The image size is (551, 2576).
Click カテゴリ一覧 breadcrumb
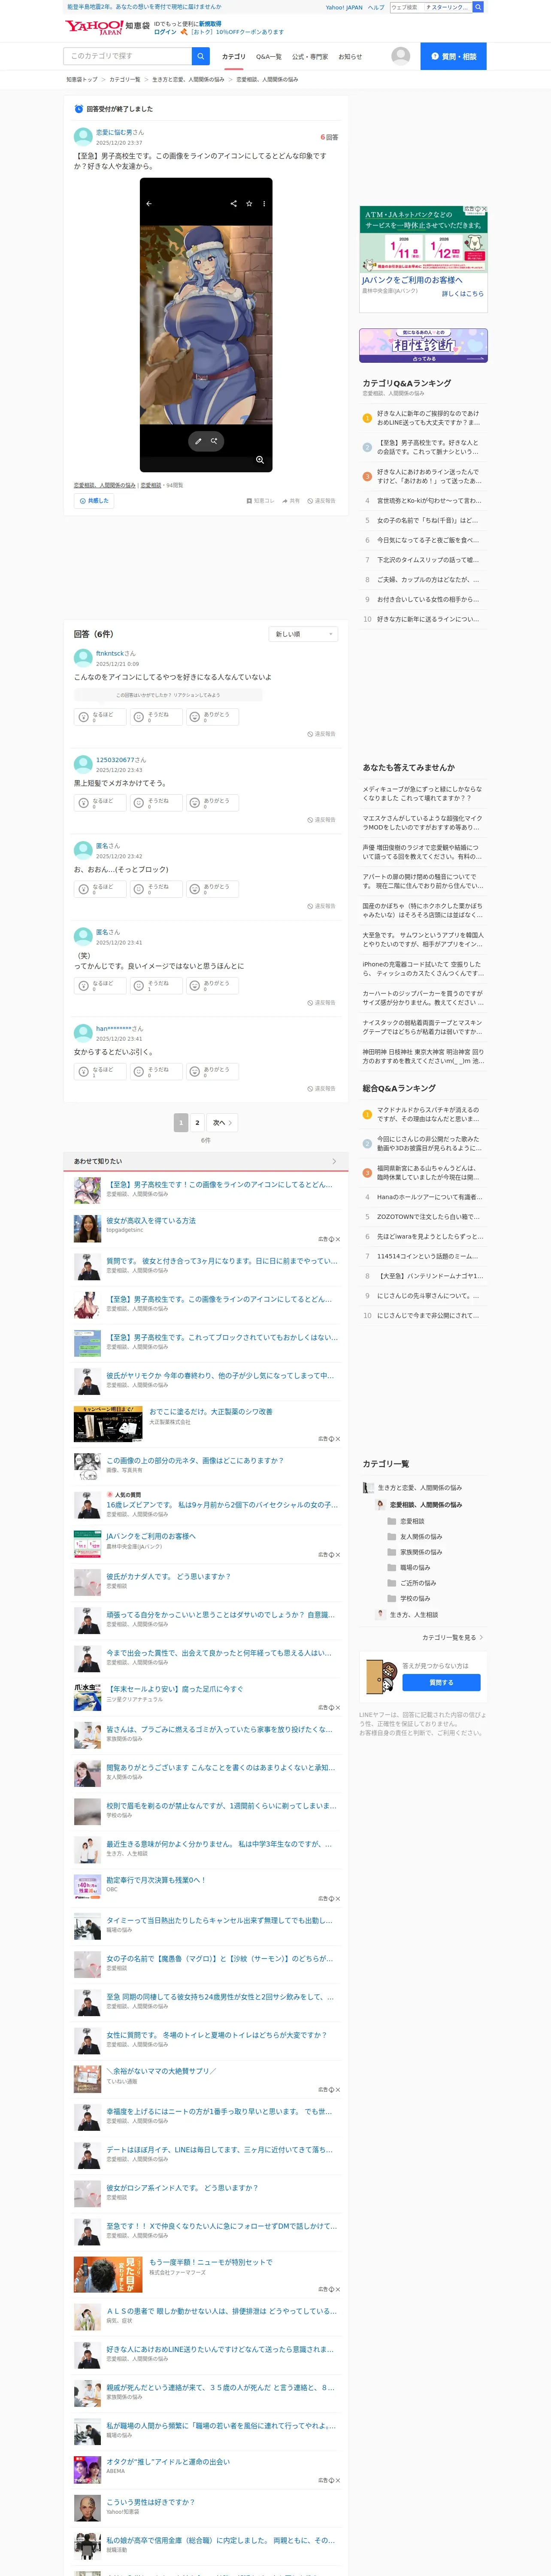(125, 79)
